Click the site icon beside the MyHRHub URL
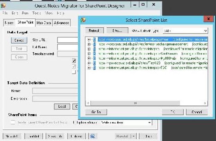The height and width of the screenshot is (141, 216). coord(94,58)
